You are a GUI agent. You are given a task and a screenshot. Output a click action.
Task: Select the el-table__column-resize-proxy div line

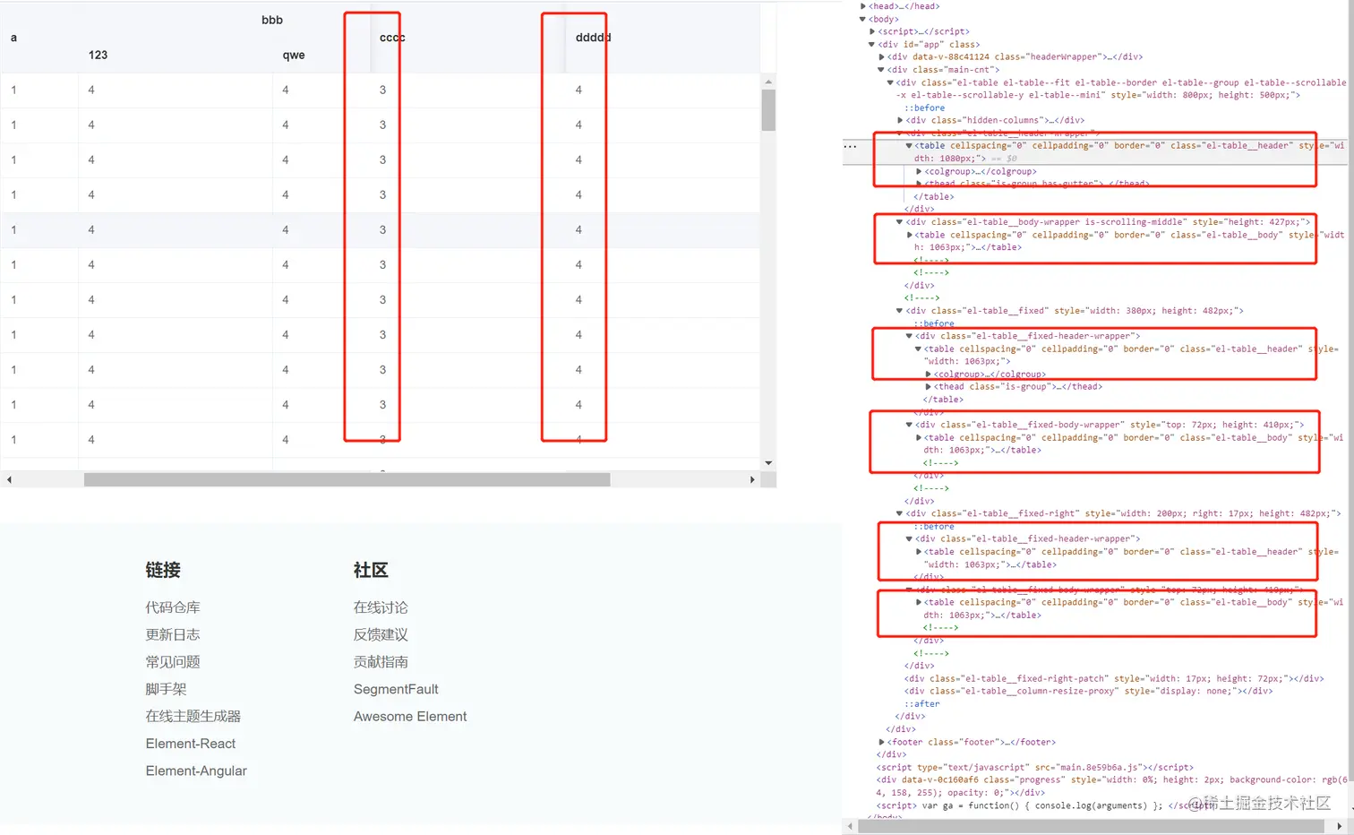tap(1087, 691)
